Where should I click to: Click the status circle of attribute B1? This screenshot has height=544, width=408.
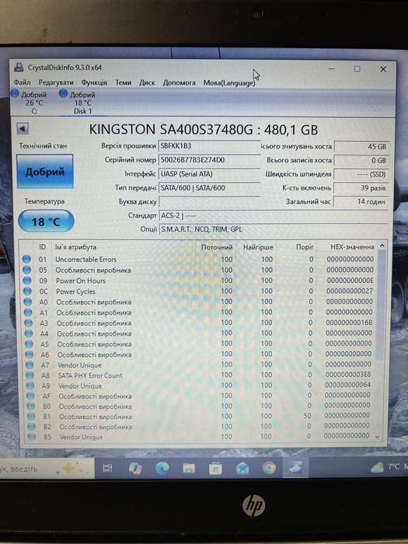pos(31,417)
